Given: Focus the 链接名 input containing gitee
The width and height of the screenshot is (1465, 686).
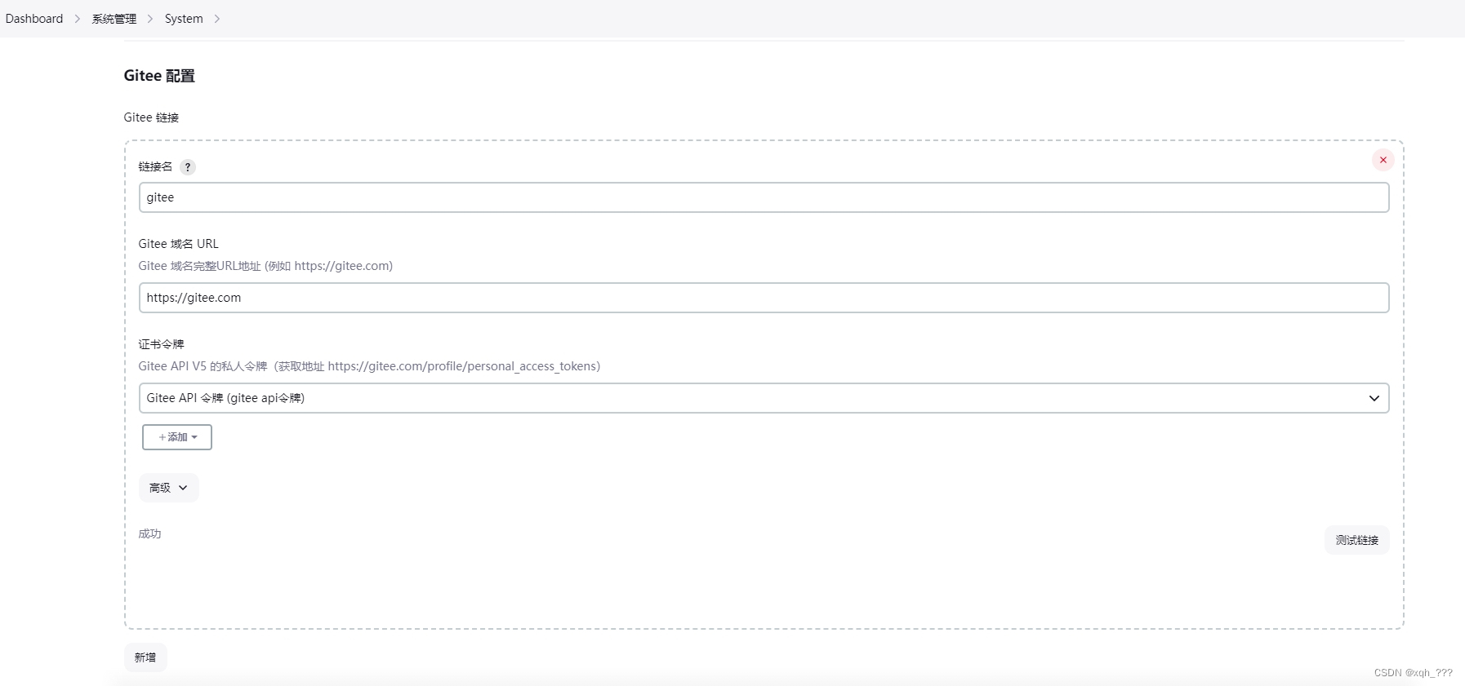Looking at the screenshot, I should click(764, 197).
